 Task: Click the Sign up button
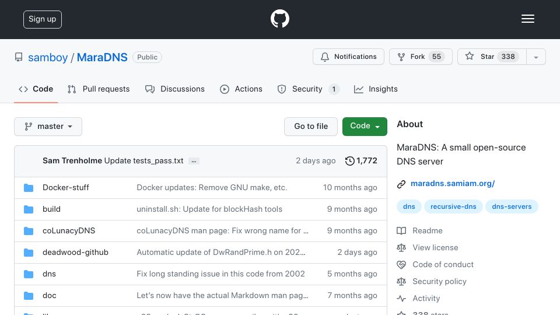point(43,19)
